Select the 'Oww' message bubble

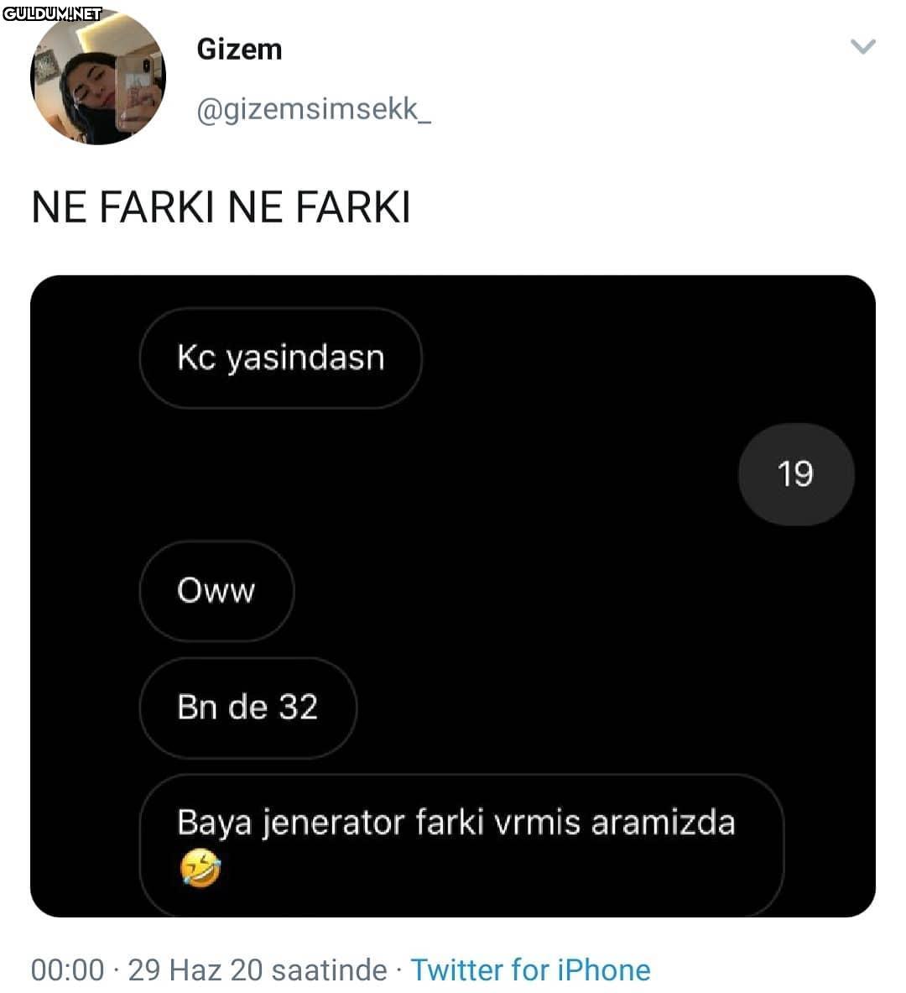[216, 591]
